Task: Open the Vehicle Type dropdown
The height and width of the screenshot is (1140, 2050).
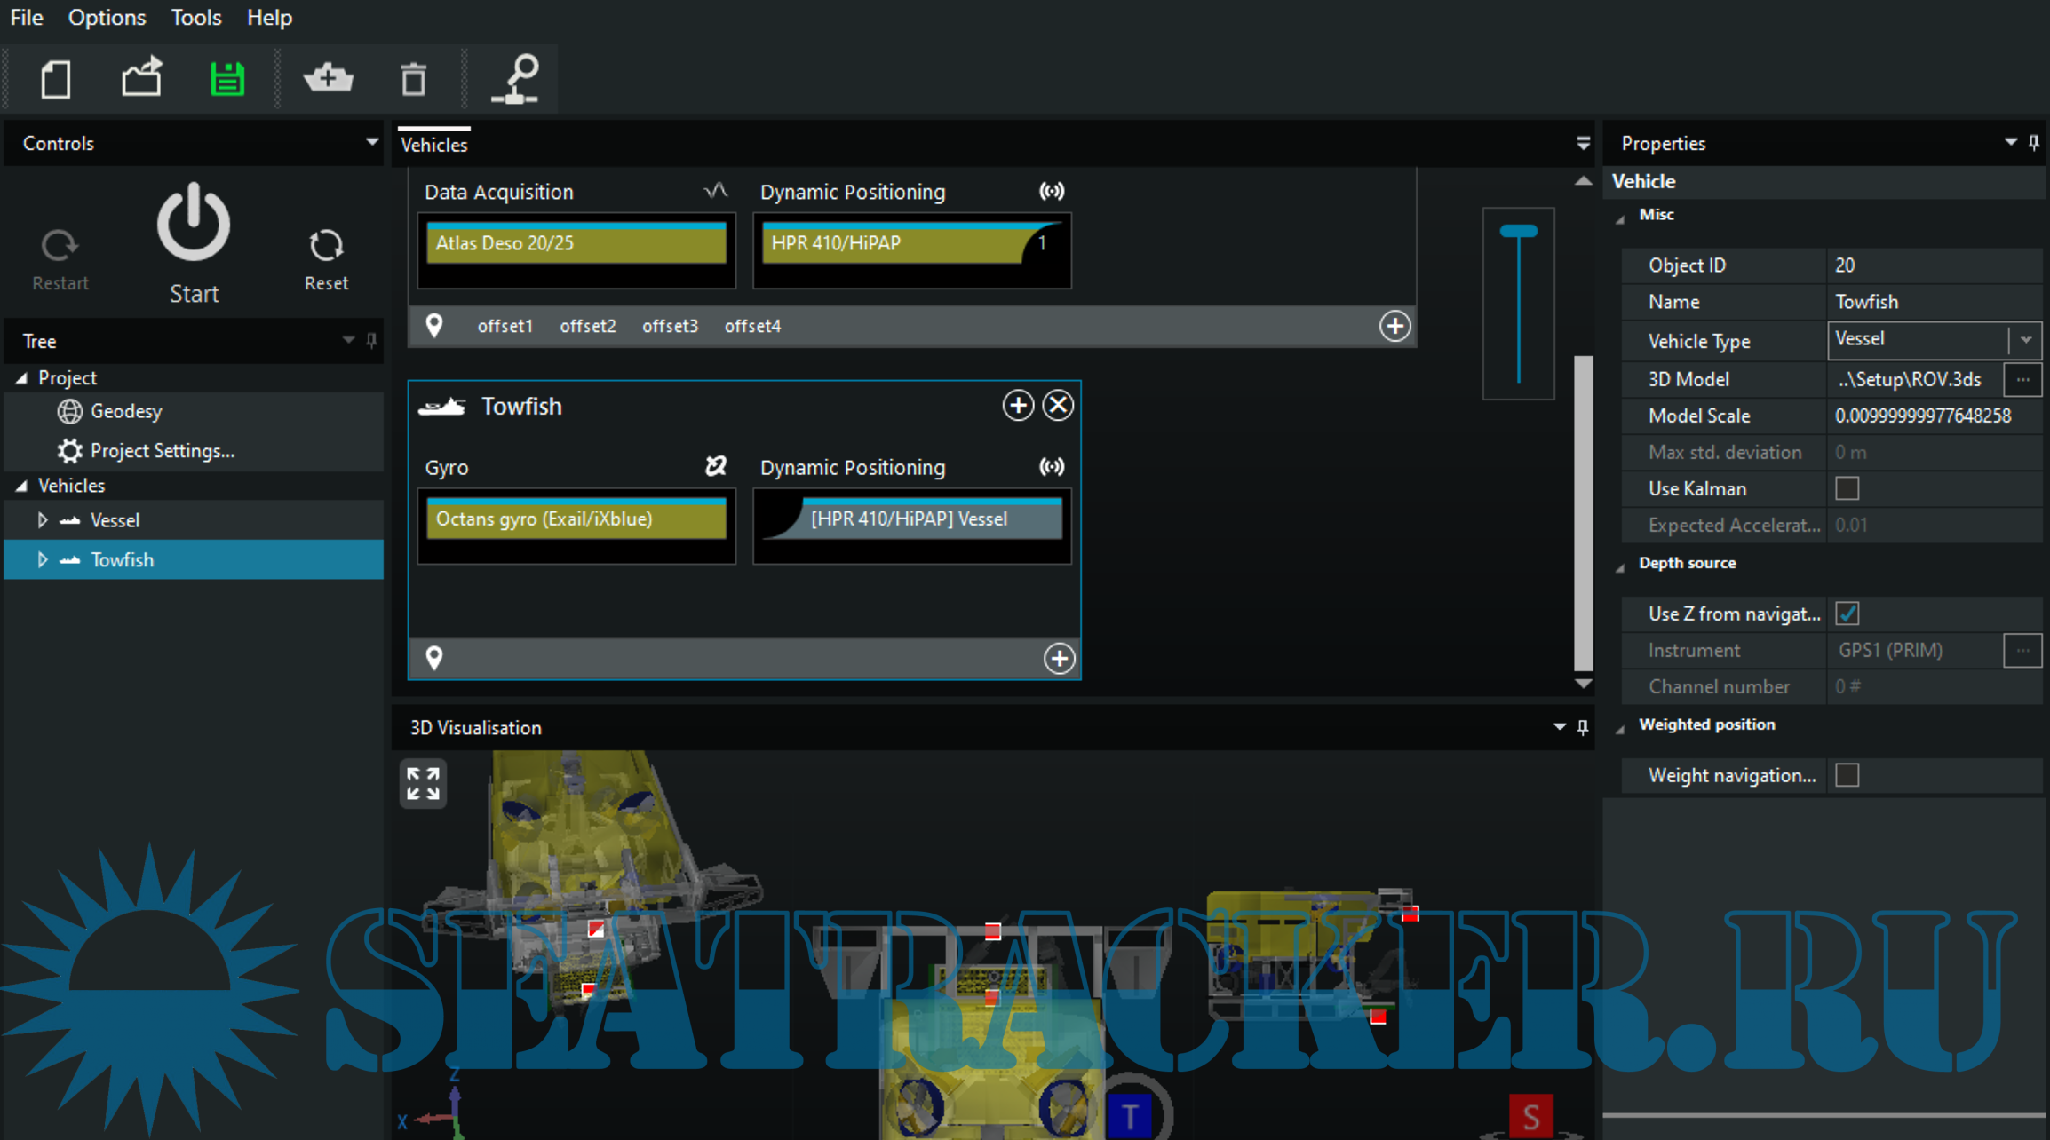Action: coord(2026,340)
